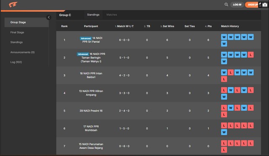Click the red L badge in rank 2 history

251,55
